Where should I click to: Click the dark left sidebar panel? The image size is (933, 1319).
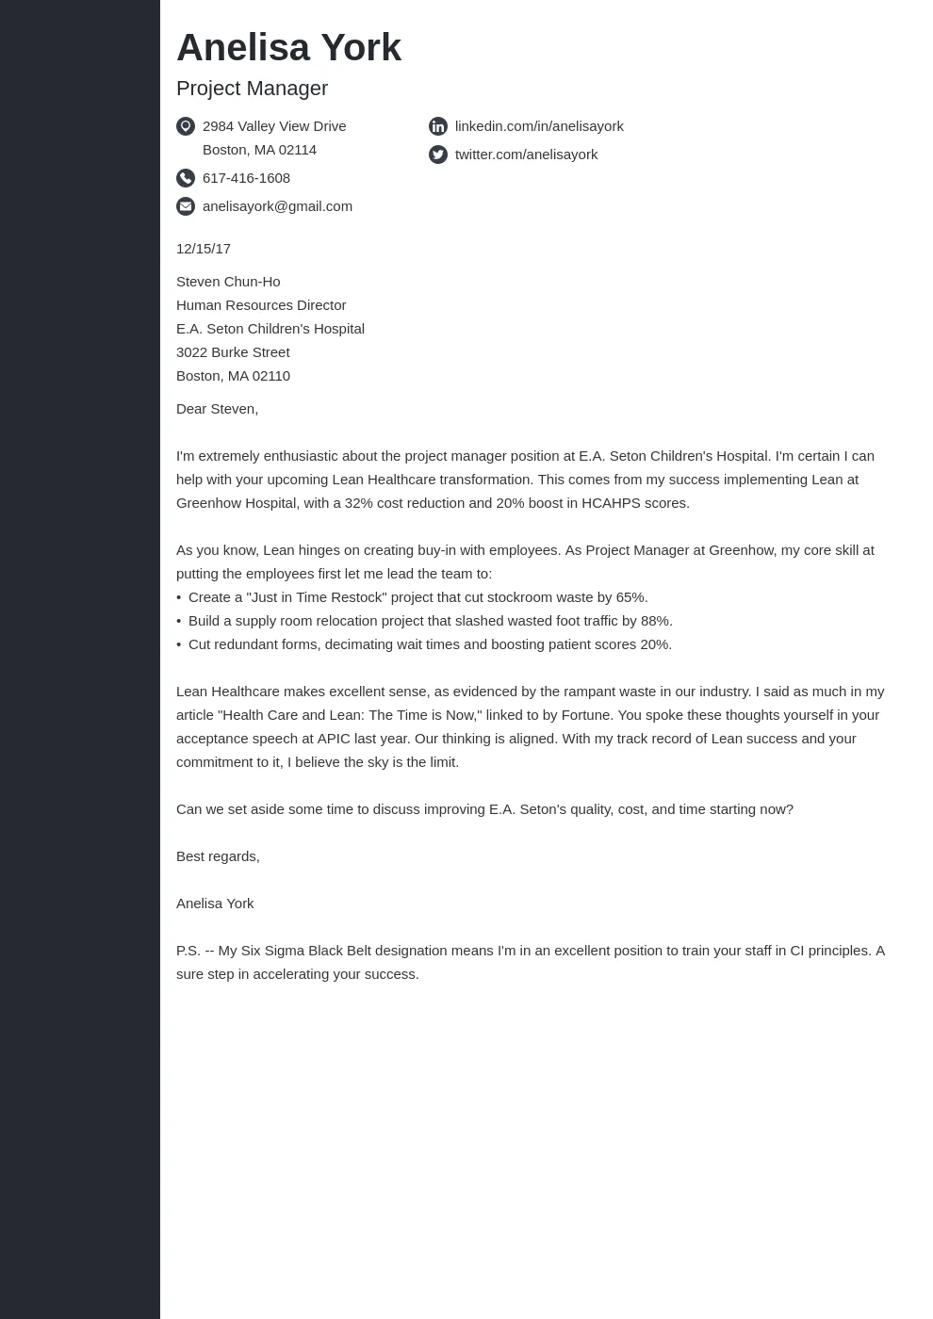(80, 659)
